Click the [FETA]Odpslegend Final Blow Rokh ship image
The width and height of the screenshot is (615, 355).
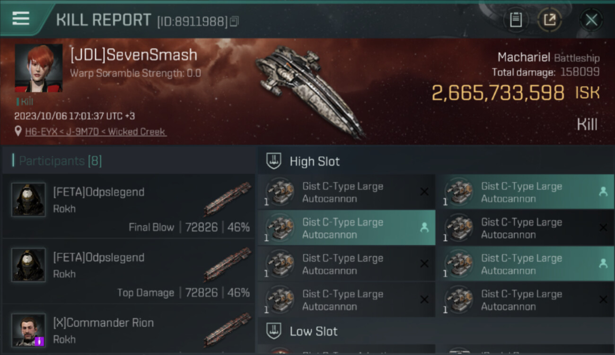click(x=227, y=199)
